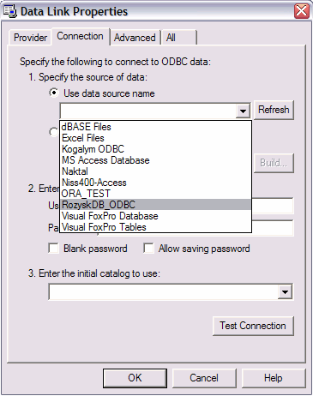
Task: Open Help for this dialog
Action: [x=274, y=378]
